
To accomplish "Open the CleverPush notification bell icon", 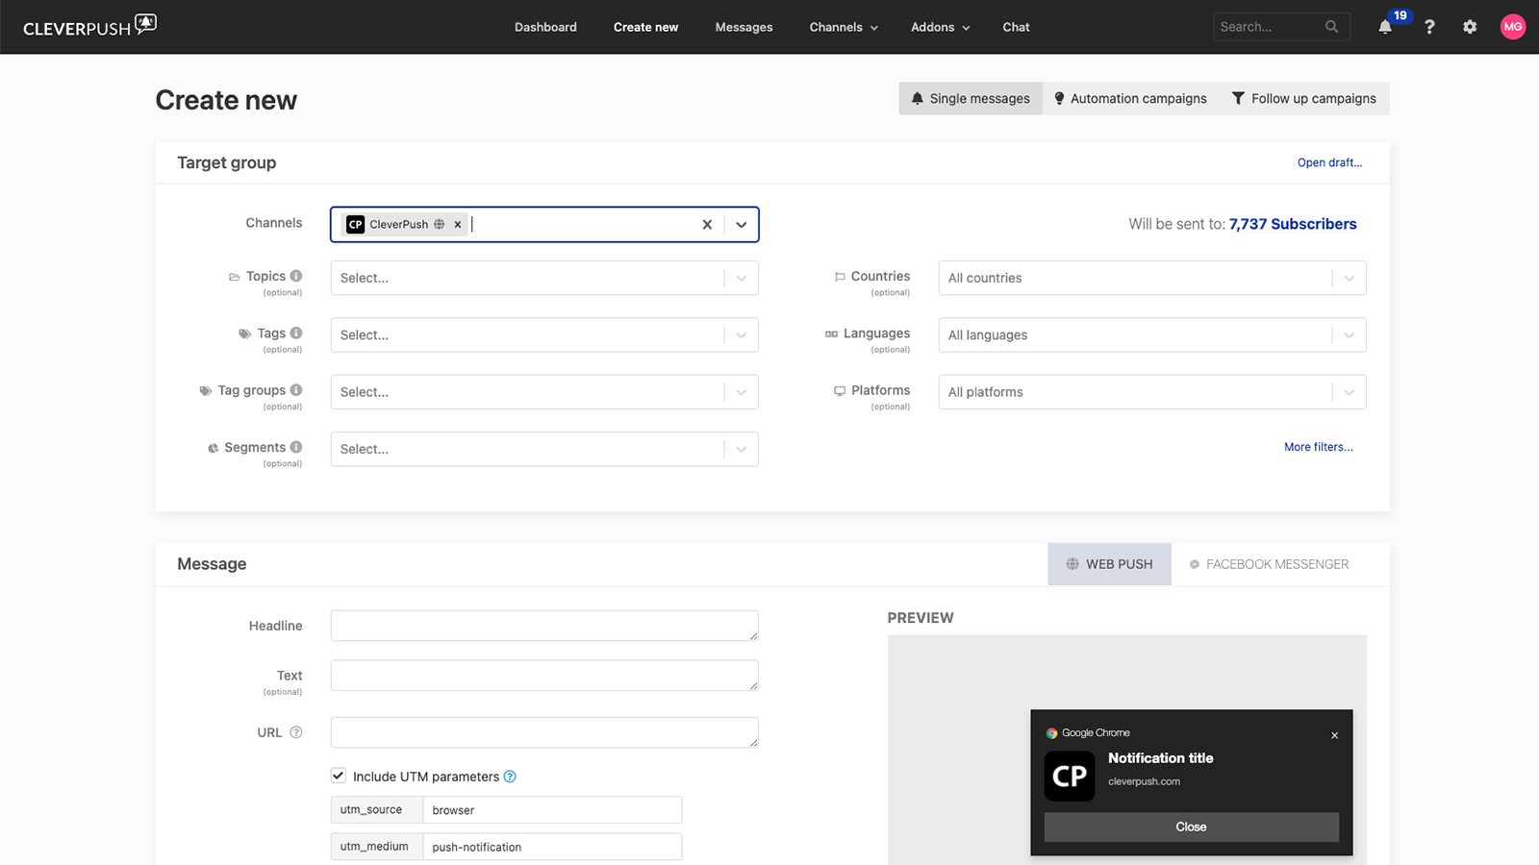I will pyautogui.click(x=1385, y=27).
